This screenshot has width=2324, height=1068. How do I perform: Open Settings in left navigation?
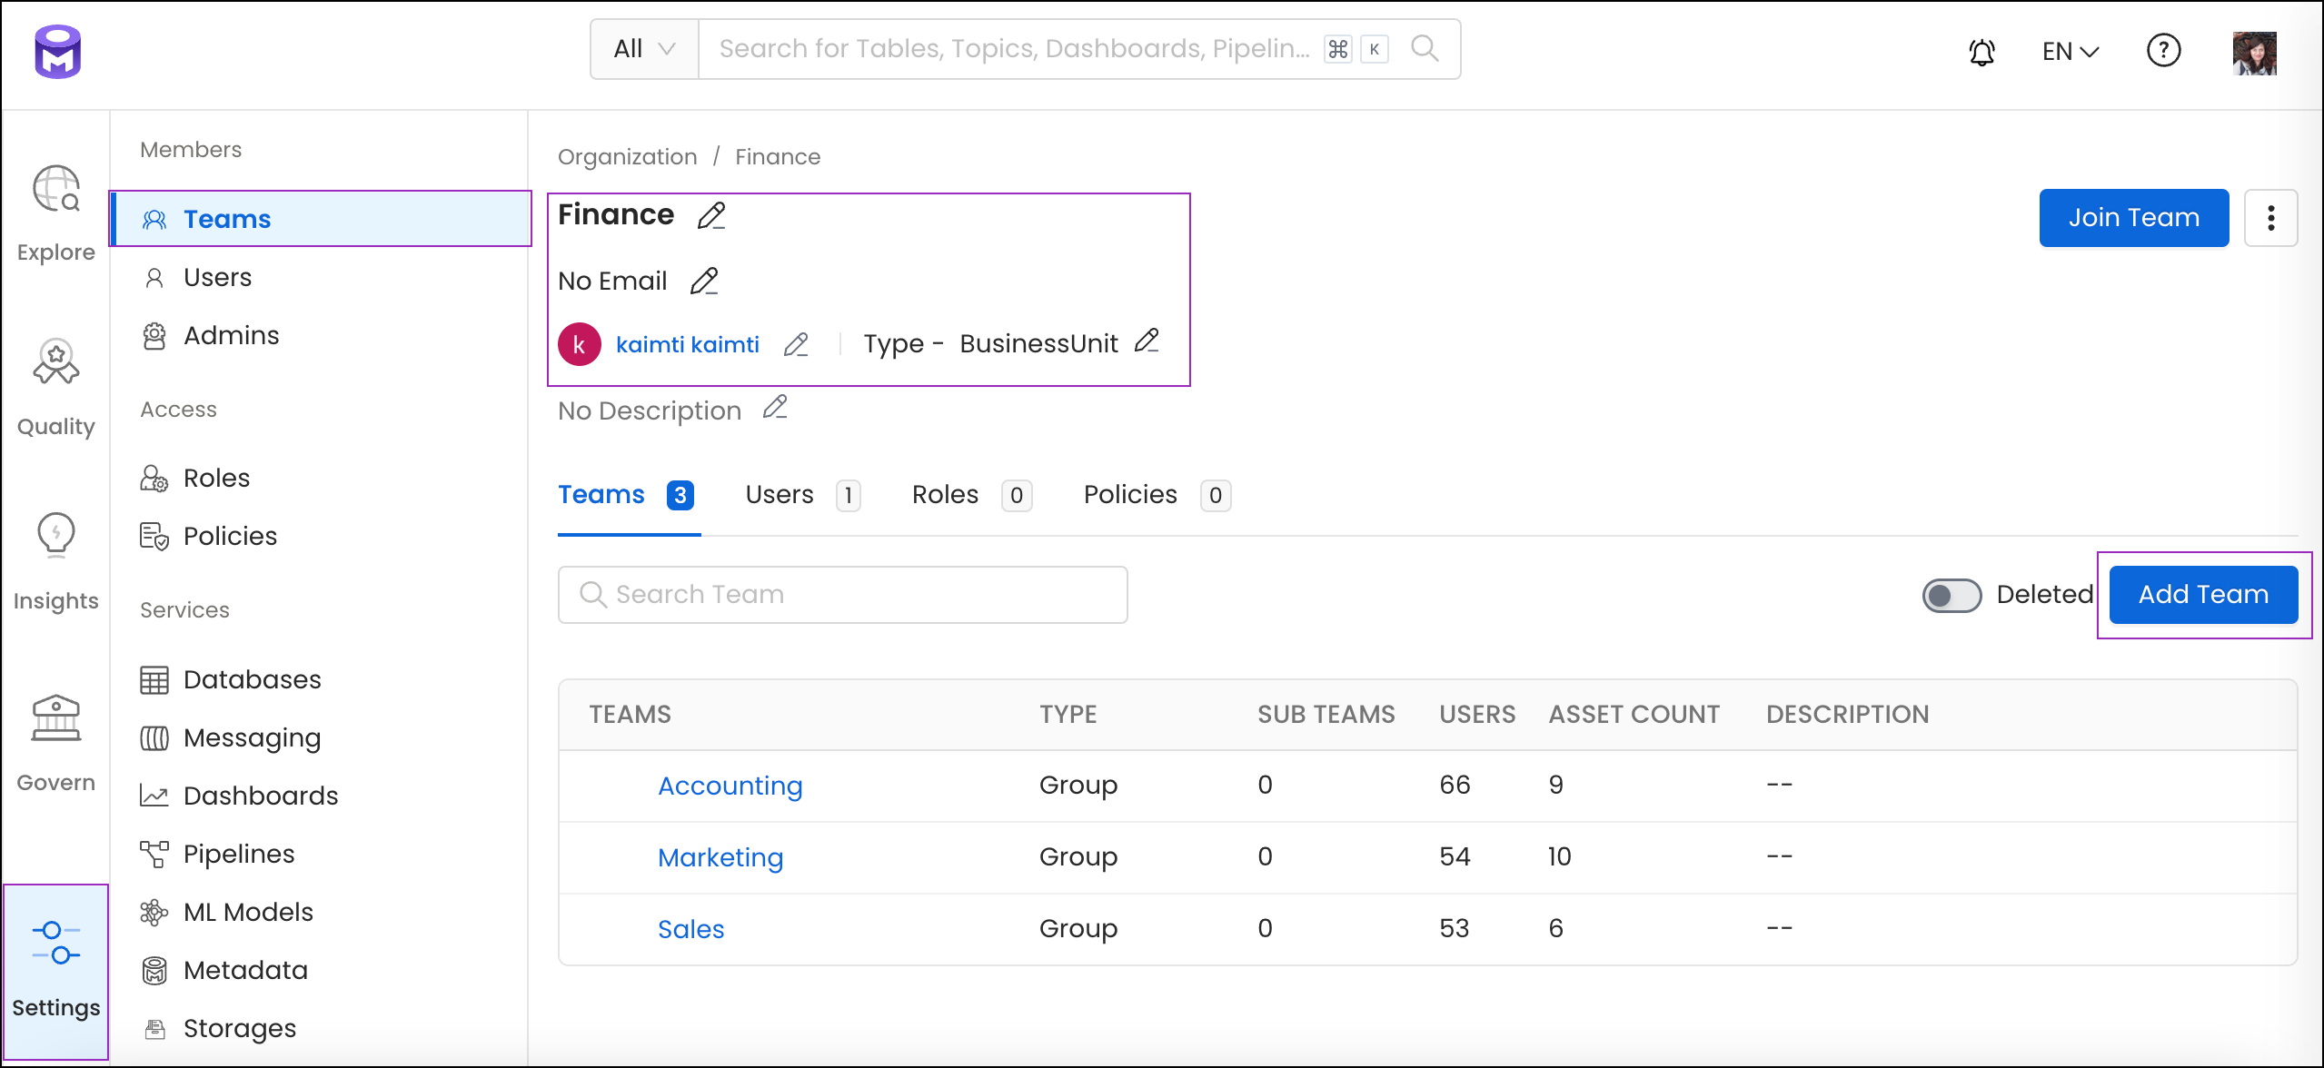pyautogui.click(x=56, y=971)
